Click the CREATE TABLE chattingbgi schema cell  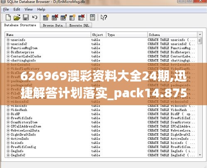pos(171,60)
